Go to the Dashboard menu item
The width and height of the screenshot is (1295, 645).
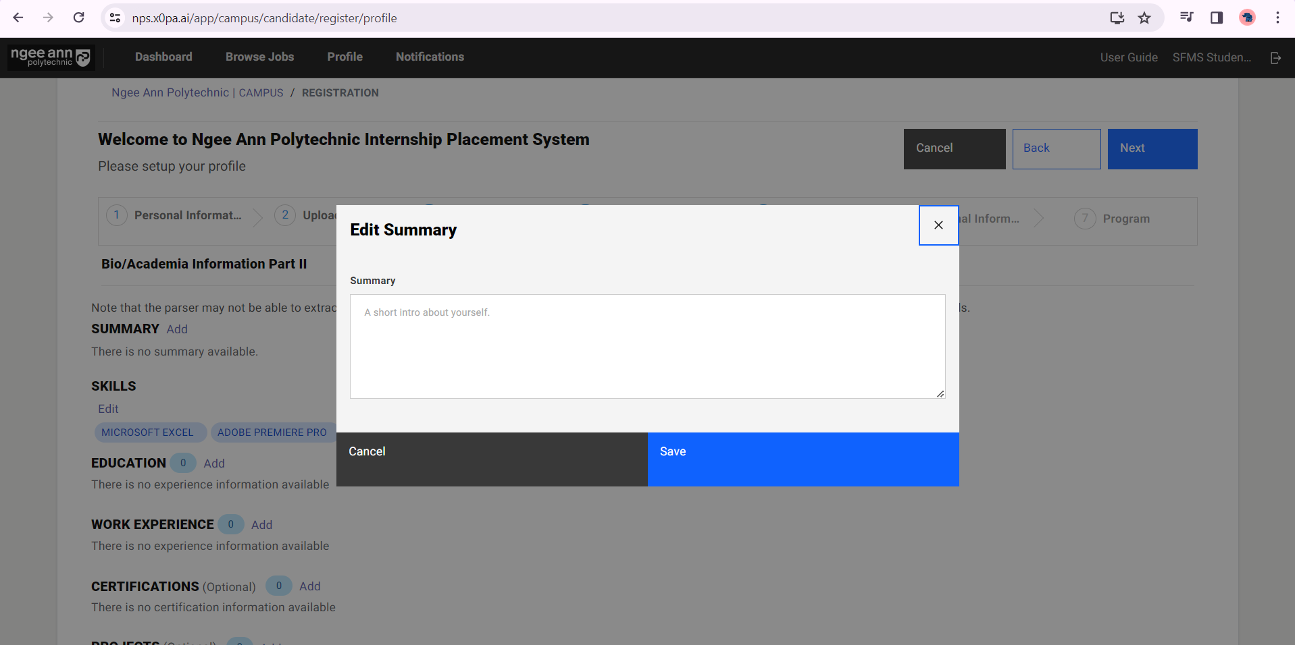coord(163,57)
